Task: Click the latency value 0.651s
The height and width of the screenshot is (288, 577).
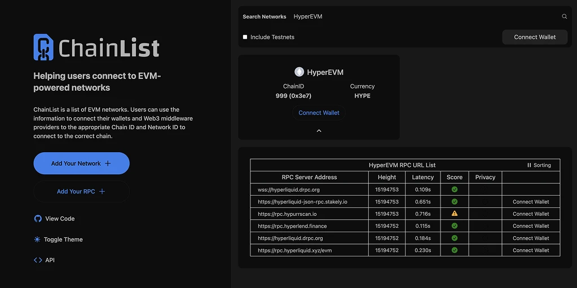Action: click(423, 202)
